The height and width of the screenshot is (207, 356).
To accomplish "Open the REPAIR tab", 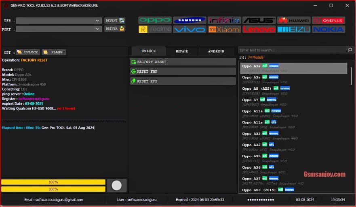I will pos(182,51).
